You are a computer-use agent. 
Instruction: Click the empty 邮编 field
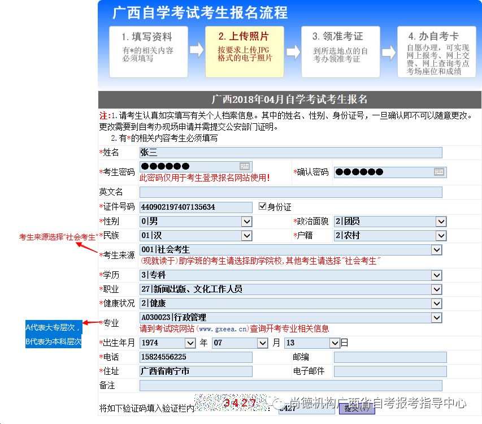point(390,357)
